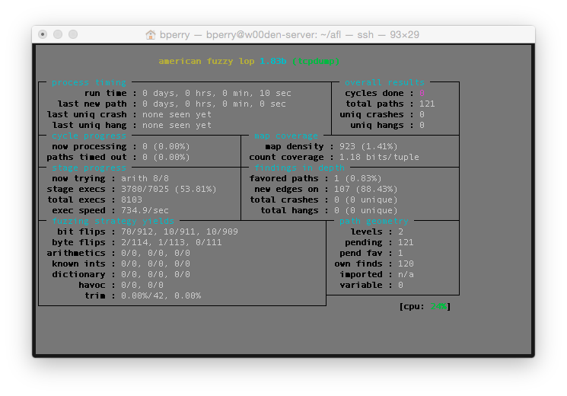The image size is (567, 396).
Task: Click the map density value '923 (1.41%)'
Action: click(368, 147)
